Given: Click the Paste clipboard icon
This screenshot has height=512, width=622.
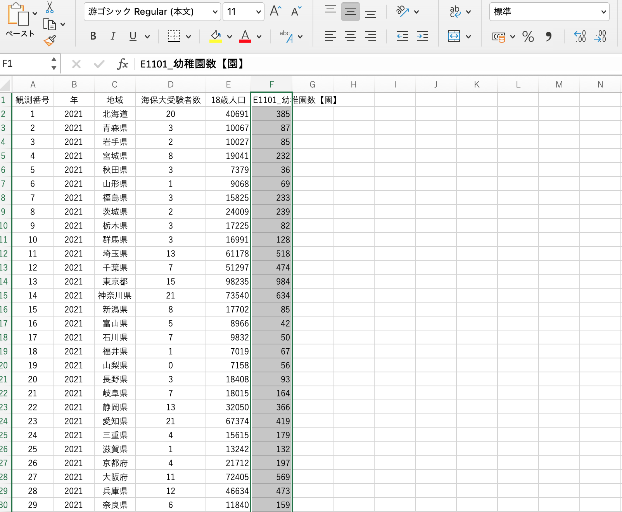Looking at the screenshot, I should tap(18, 15).
